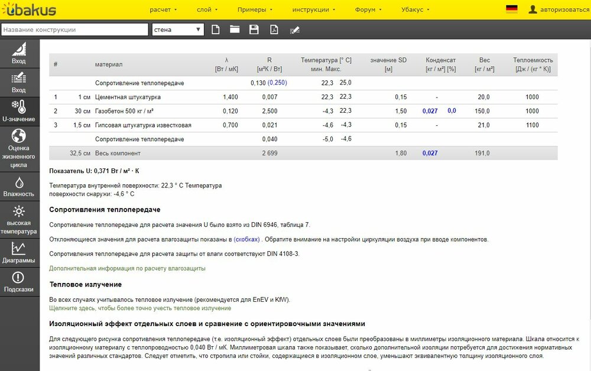Click the edit notes pencil icon

point(294,30)
